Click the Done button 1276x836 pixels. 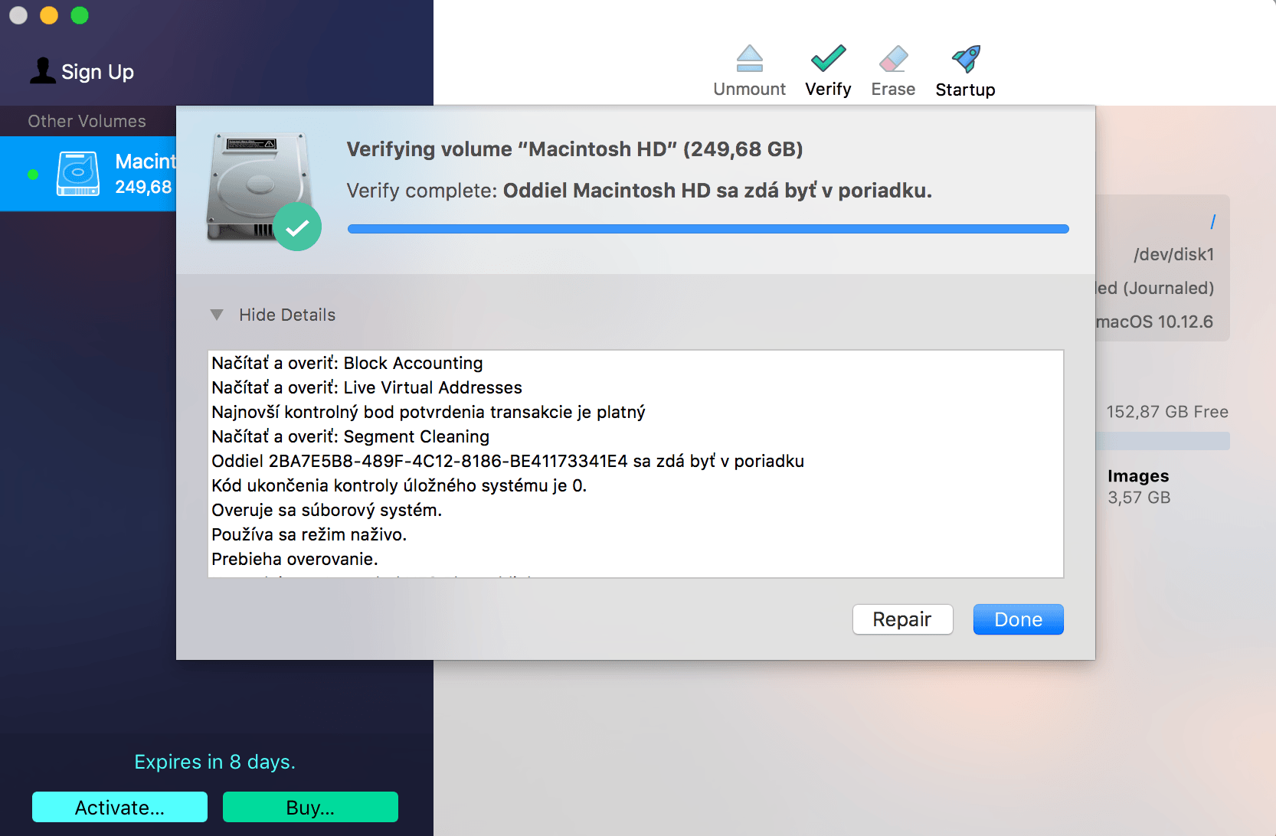pos(1018,619)
